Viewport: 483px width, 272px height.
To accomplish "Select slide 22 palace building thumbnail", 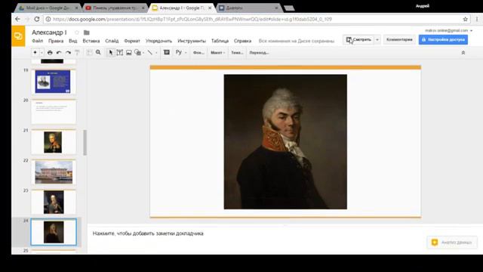I will (x=54, y=172).
